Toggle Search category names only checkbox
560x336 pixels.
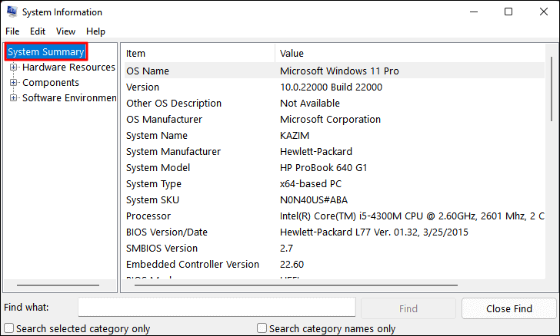click(262, 328)
